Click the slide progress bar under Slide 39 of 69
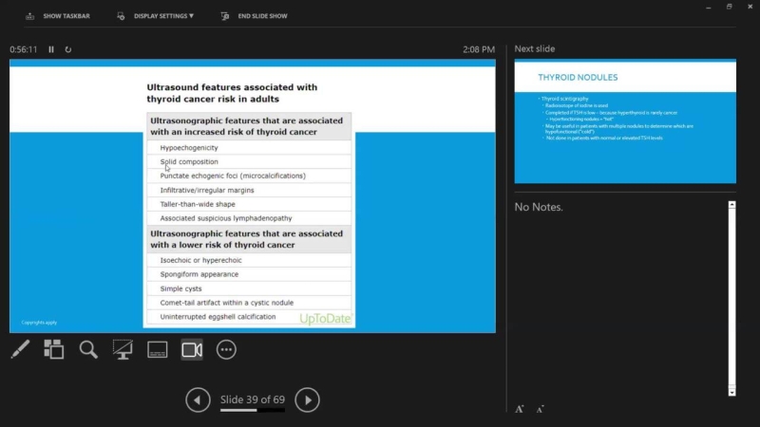The image size is (760, 427). tap(252, 411)
